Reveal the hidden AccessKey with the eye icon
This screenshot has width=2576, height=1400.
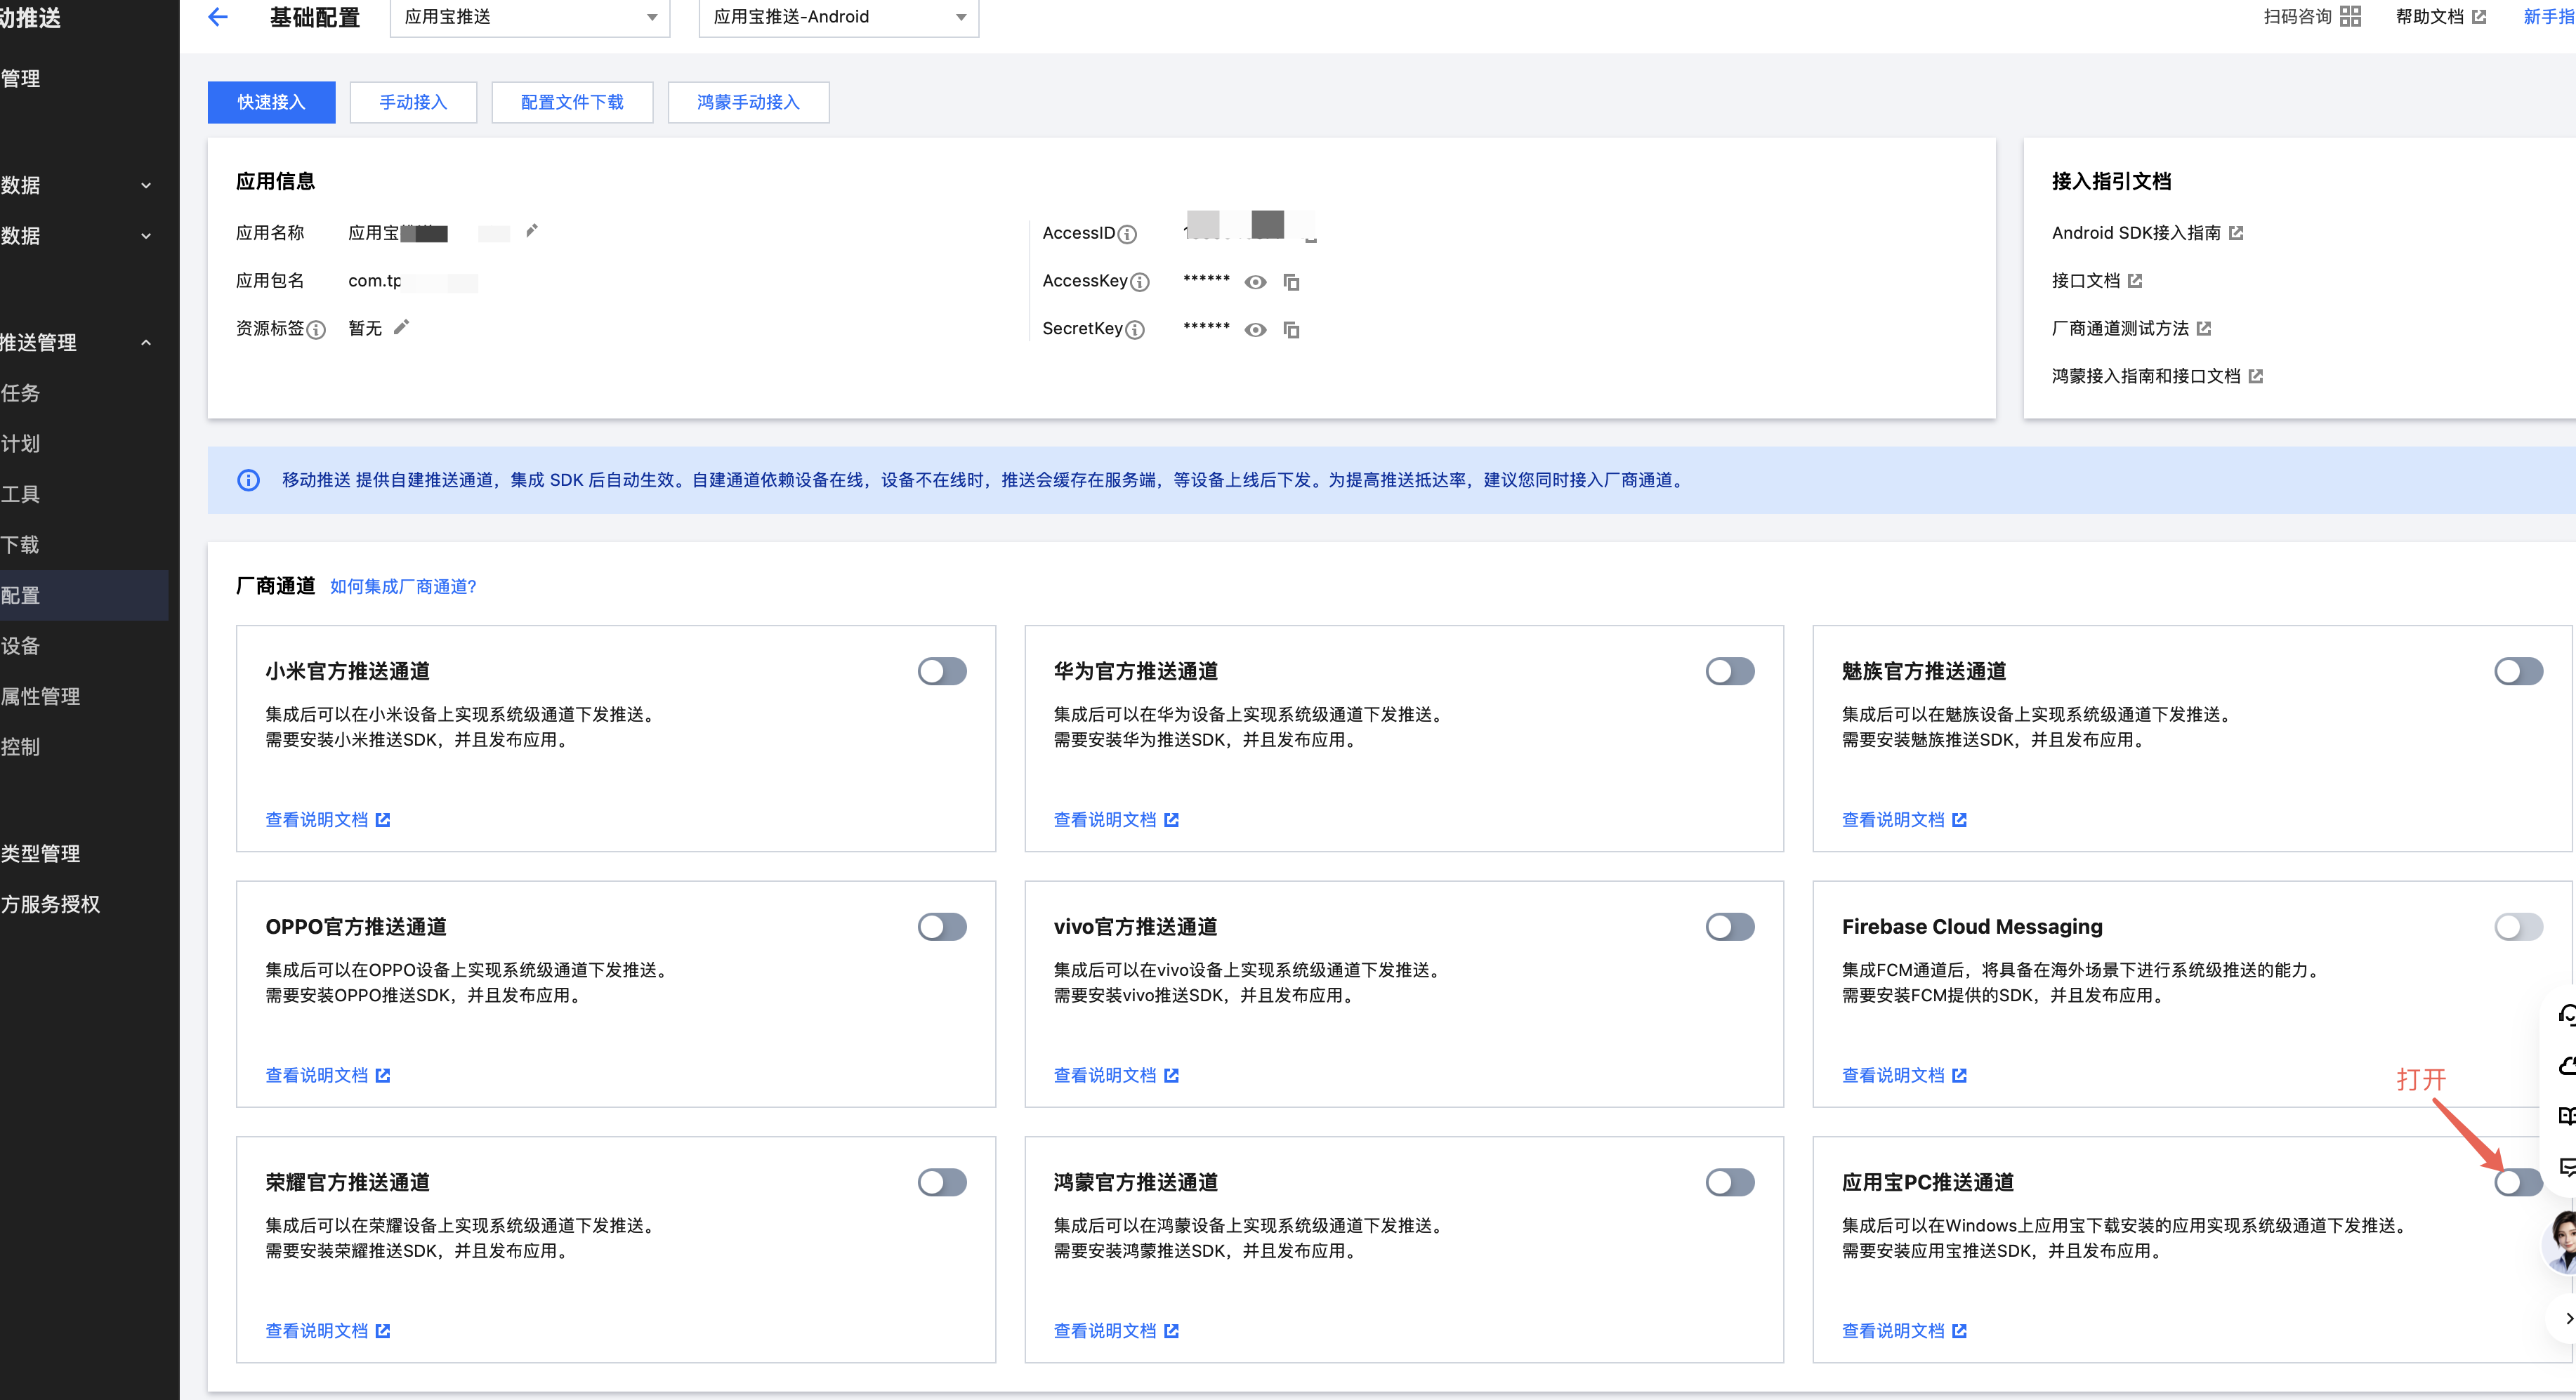(x=1256, y=282)
